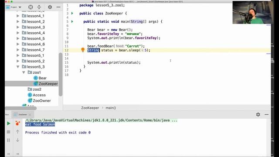The width and height of the screenshot is (279, 157).
Task: Collapse the zoo1 package
Action: pyautogui.click(x=24, y=72)
